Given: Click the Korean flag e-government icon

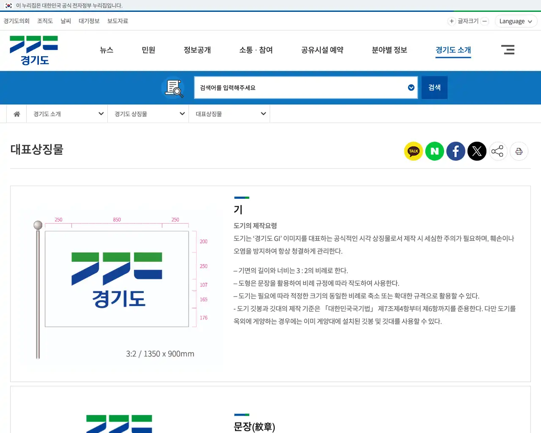Looking at the screenshot, I should (8, 5).
